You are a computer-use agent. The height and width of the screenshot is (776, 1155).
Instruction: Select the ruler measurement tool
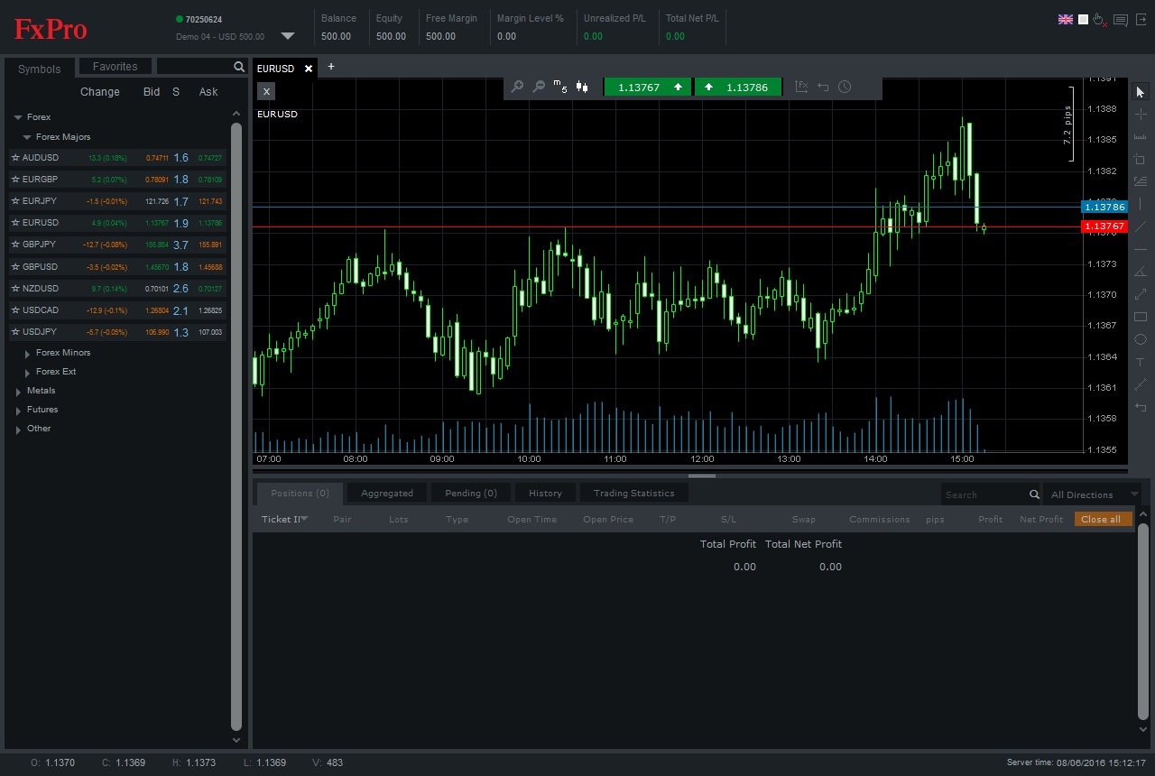tap(1141, 137)
